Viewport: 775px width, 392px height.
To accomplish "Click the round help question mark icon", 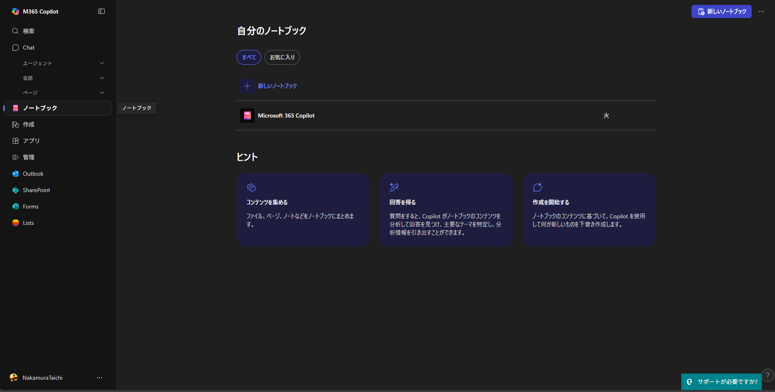I will [768, 375].
